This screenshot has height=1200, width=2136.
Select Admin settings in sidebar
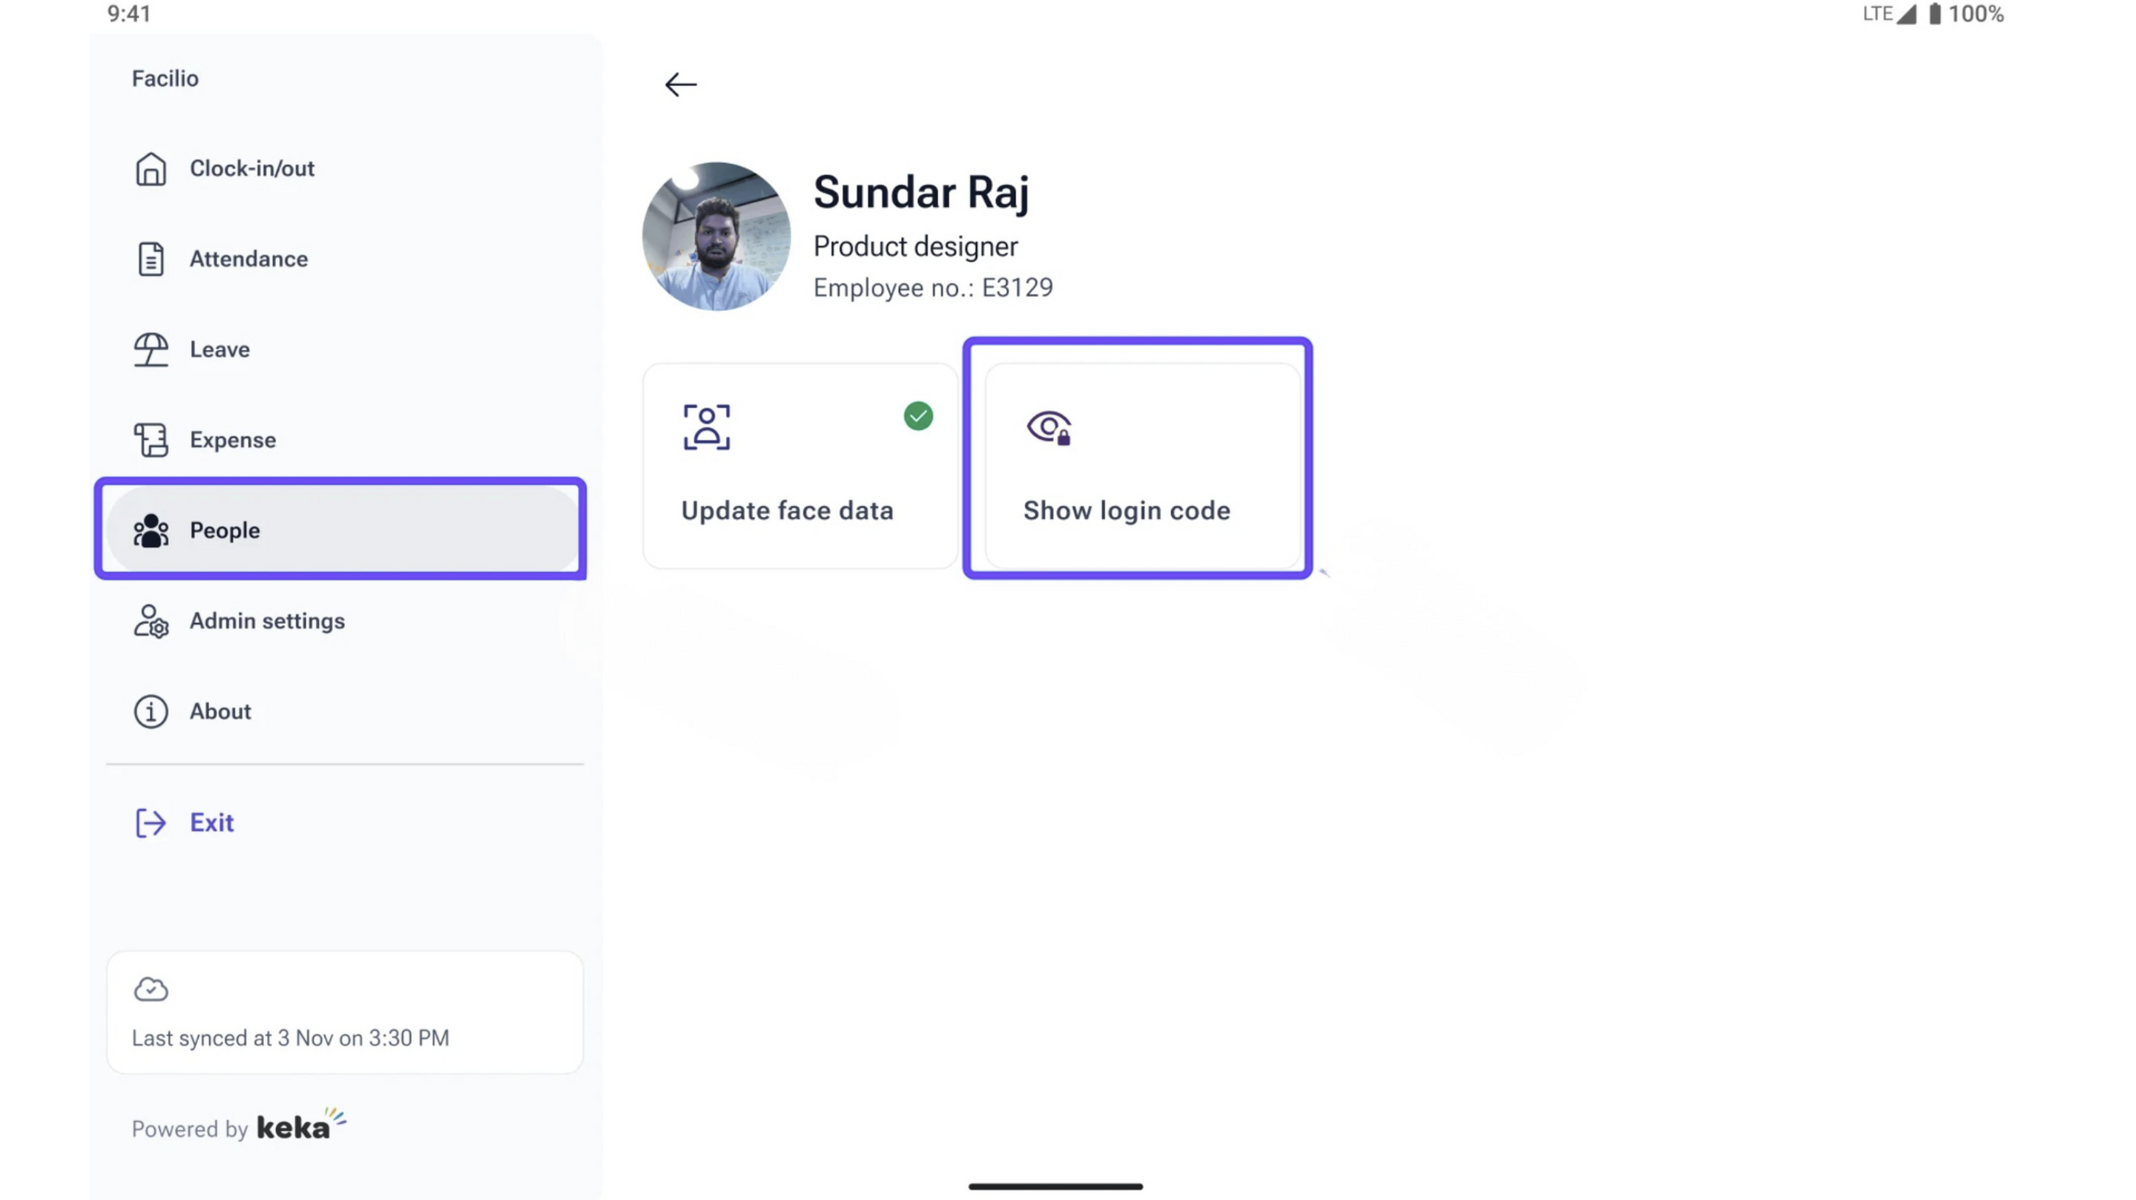(266, 622)
